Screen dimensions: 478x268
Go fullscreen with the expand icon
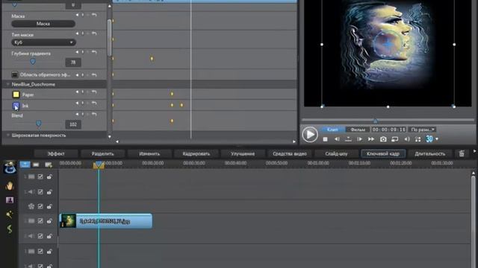[418, 139]
